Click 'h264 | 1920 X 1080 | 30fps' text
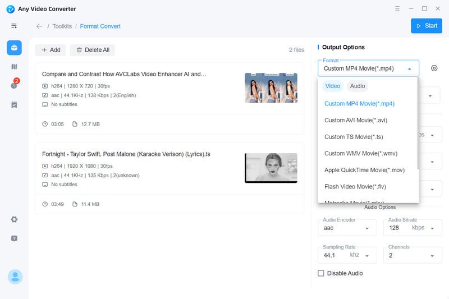Screen dimensions: 449x299 coord(82,166)
